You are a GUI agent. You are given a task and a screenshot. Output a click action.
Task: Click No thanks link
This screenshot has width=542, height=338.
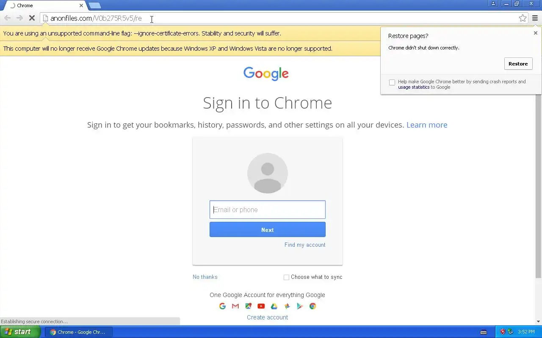[x=205, y=277]
